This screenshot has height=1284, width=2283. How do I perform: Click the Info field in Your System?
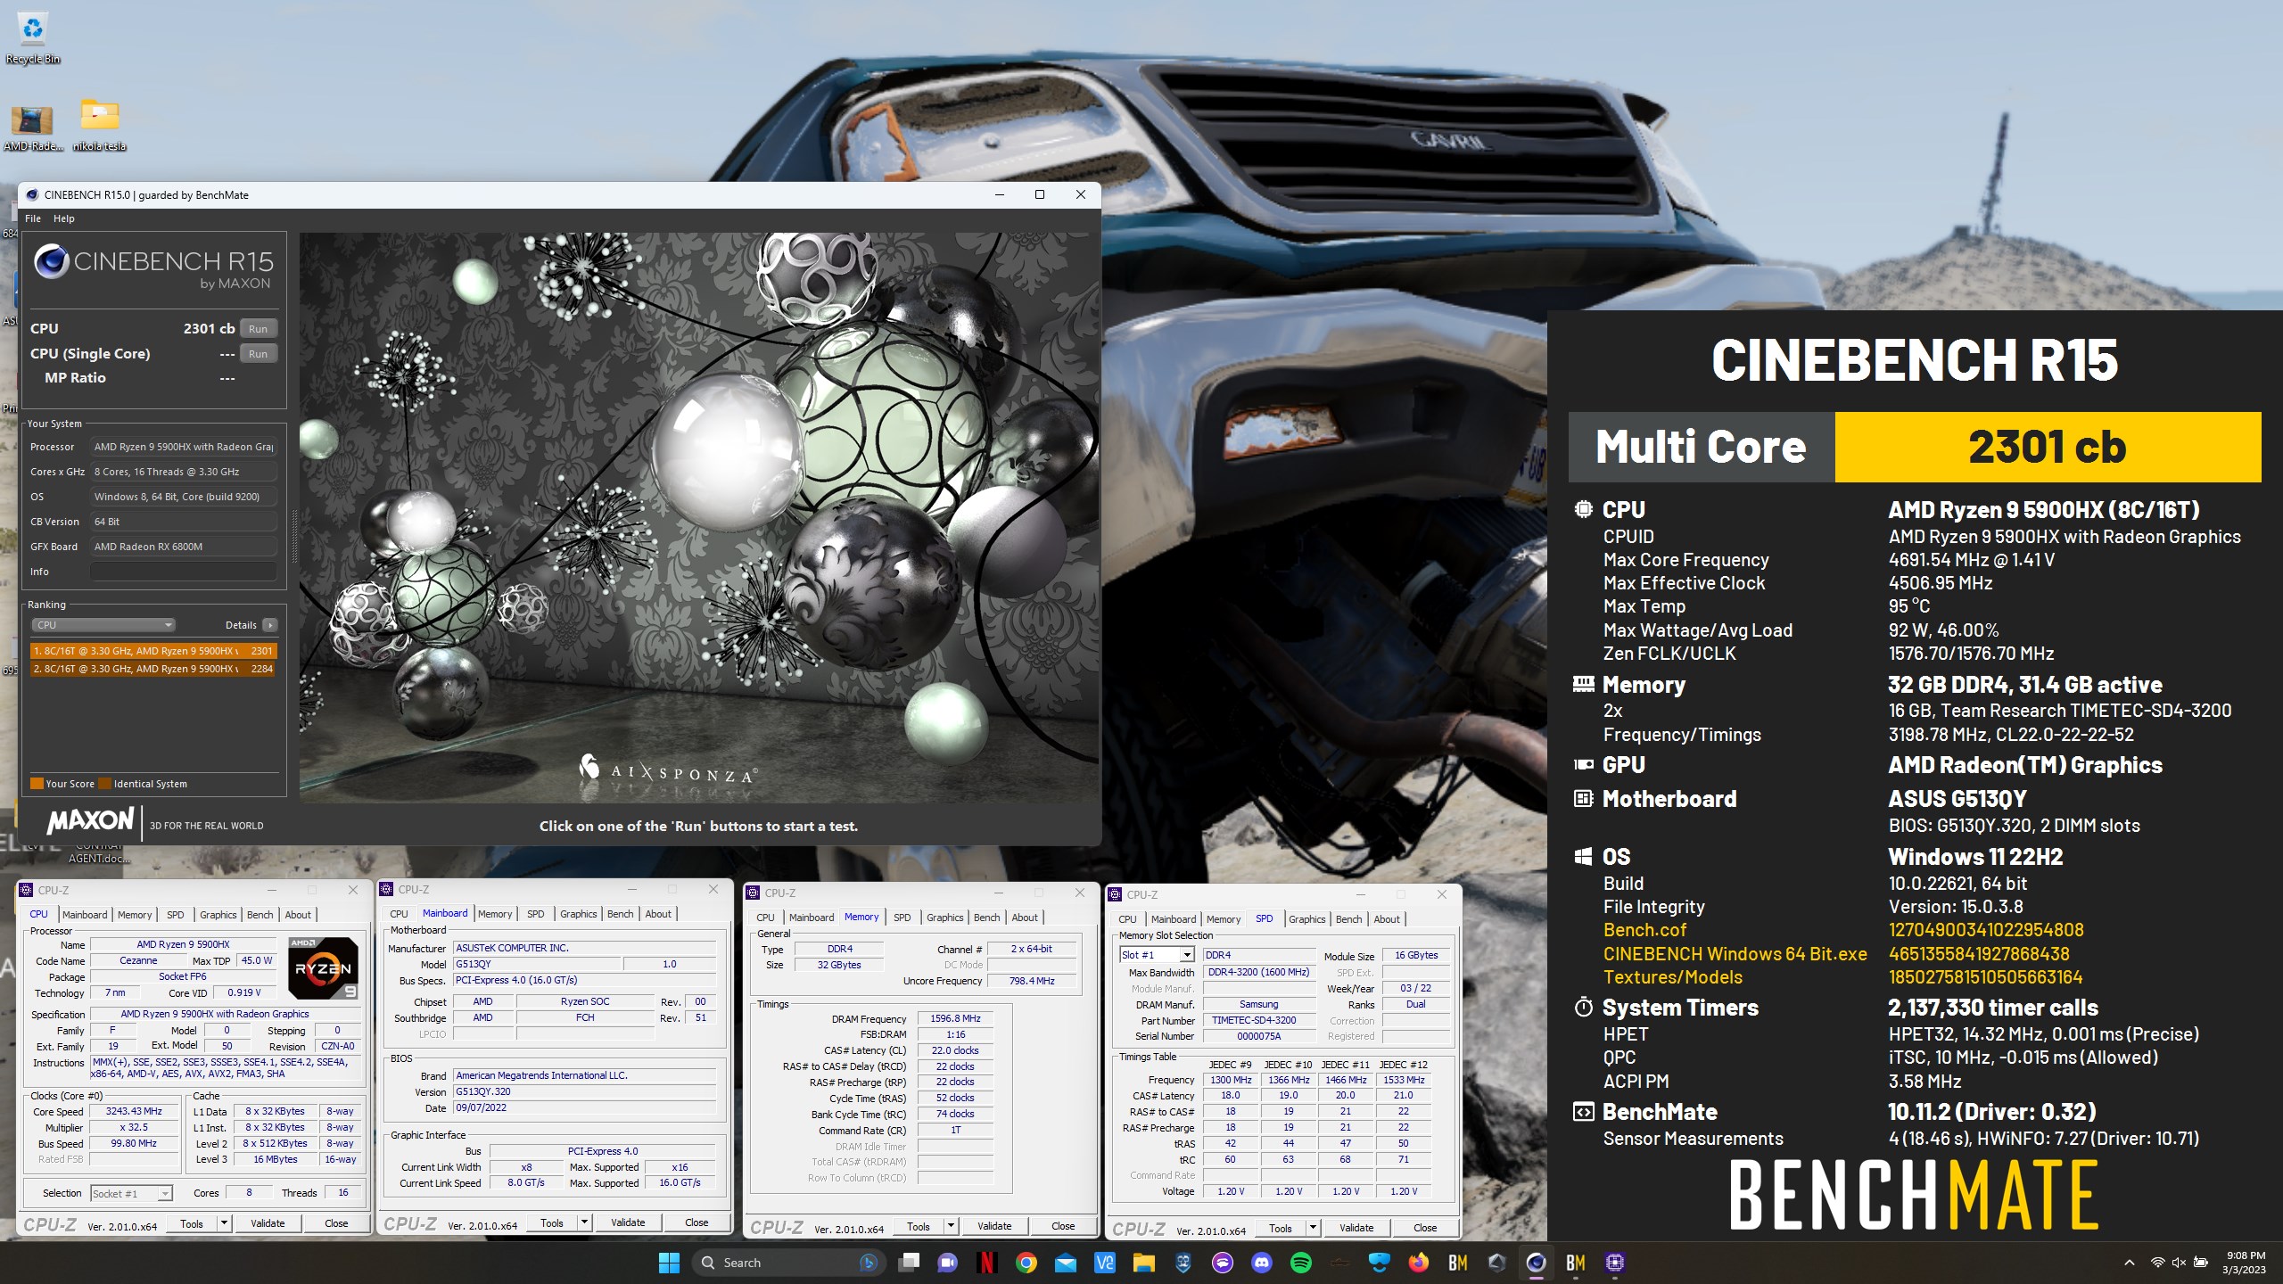pyautogui.click(x=183, y=572)
